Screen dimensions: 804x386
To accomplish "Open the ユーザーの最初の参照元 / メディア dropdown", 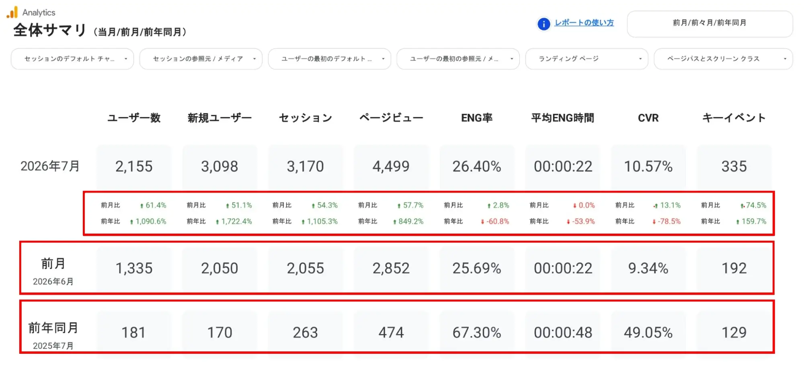I will point(458,59).
